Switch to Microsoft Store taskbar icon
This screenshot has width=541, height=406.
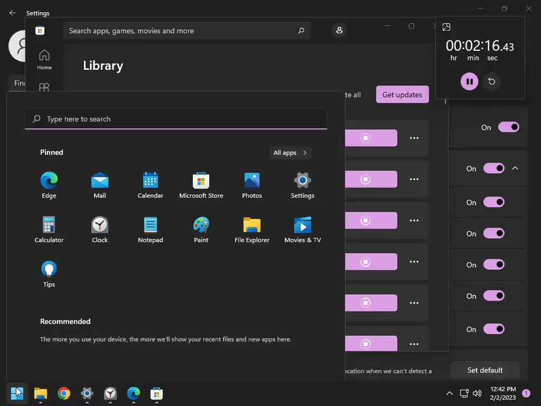click(x=156, y=393)
